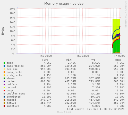128x115 pixels.
Task: Select the 'buffers' legend label
Action: pyautogui.click(x=12, y=84)
